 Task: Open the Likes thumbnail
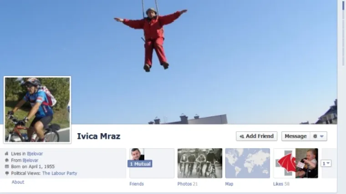coord(295,163)
